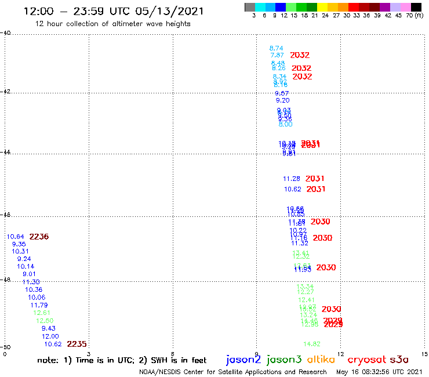Click the 11.32 wave height reading

point(300,243)
